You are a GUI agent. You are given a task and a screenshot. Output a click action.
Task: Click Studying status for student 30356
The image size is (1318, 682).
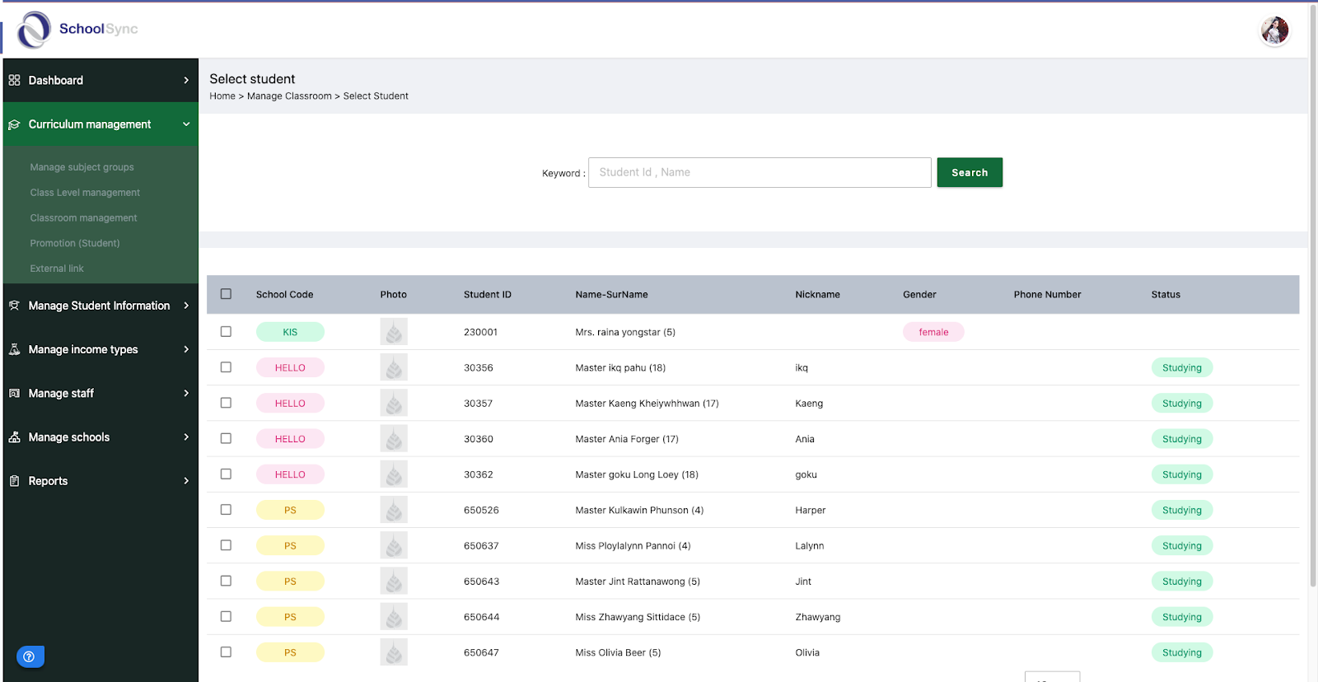[1182, 367]
